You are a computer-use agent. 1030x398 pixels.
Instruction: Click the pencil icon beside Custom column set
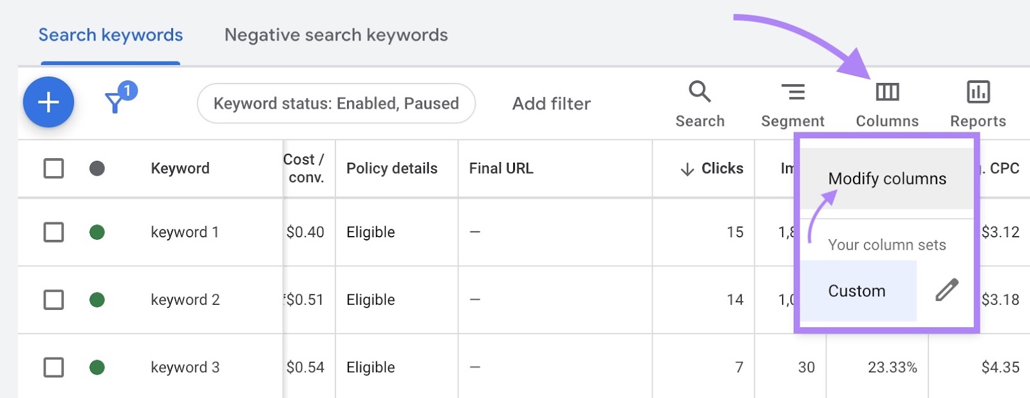(x=945, y=291)
